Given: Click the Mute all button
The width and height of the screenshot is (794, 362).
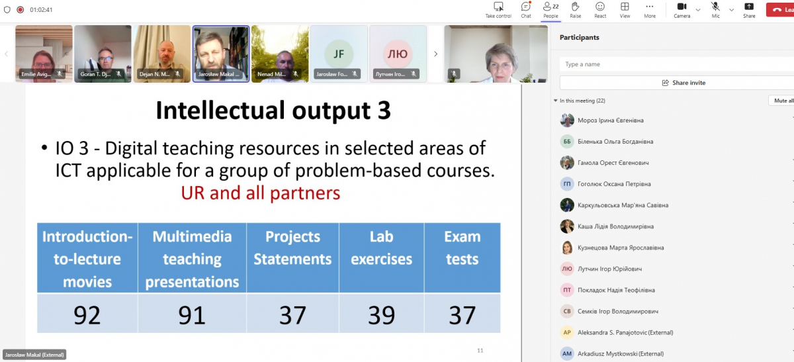Looking at the screenshot, I should pyautogui.click(x=783, y=101).
